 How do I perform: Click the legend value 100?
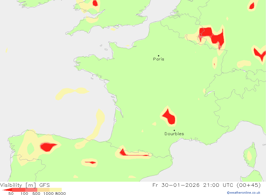point(24,194)
